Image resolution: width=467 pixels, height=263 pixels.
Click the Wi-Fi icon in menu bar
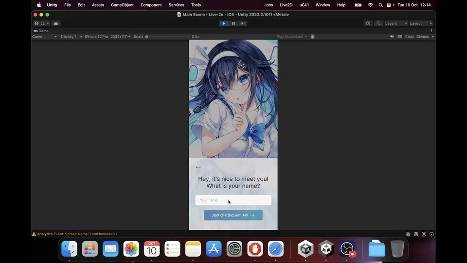(x=370, y=5)
